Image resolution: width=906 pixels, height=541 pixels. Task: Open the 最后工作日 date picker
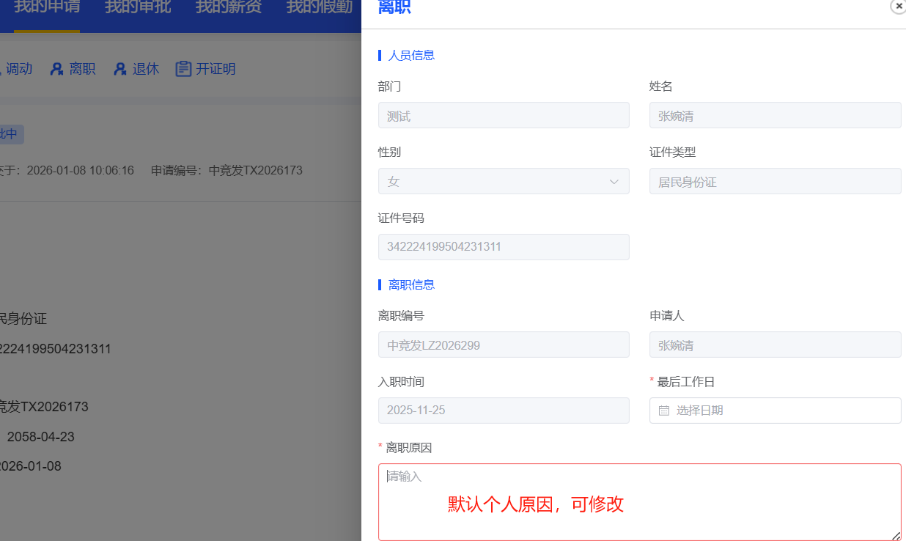click(x=776, y=411)
